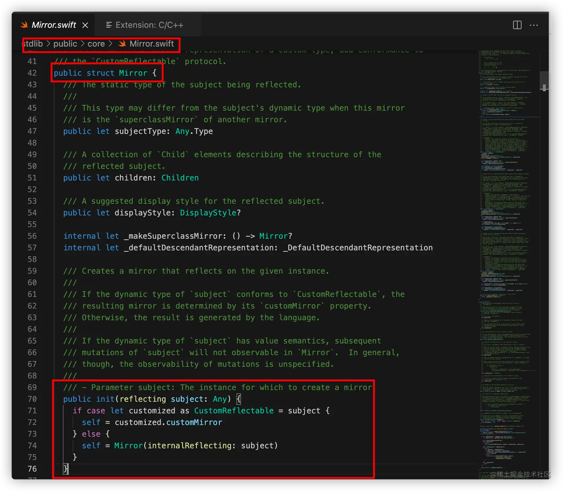Place cursor on 'subjectType' property

click(140, 131)
